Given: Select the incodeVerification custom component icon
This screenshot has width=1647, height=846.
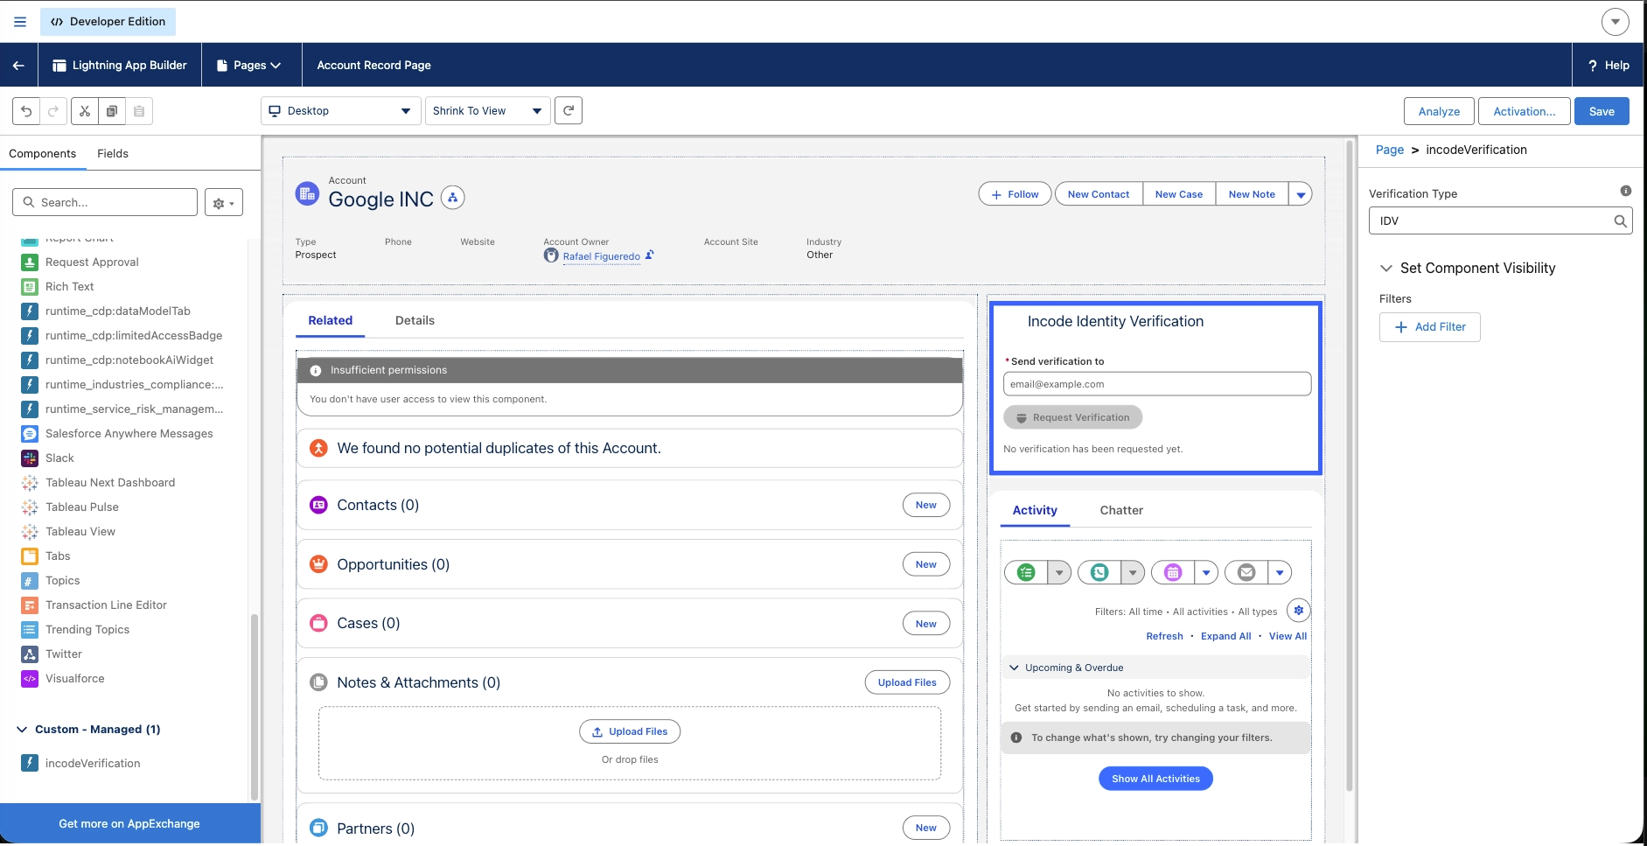Looking at the screenshot, I should click(30, 763).
